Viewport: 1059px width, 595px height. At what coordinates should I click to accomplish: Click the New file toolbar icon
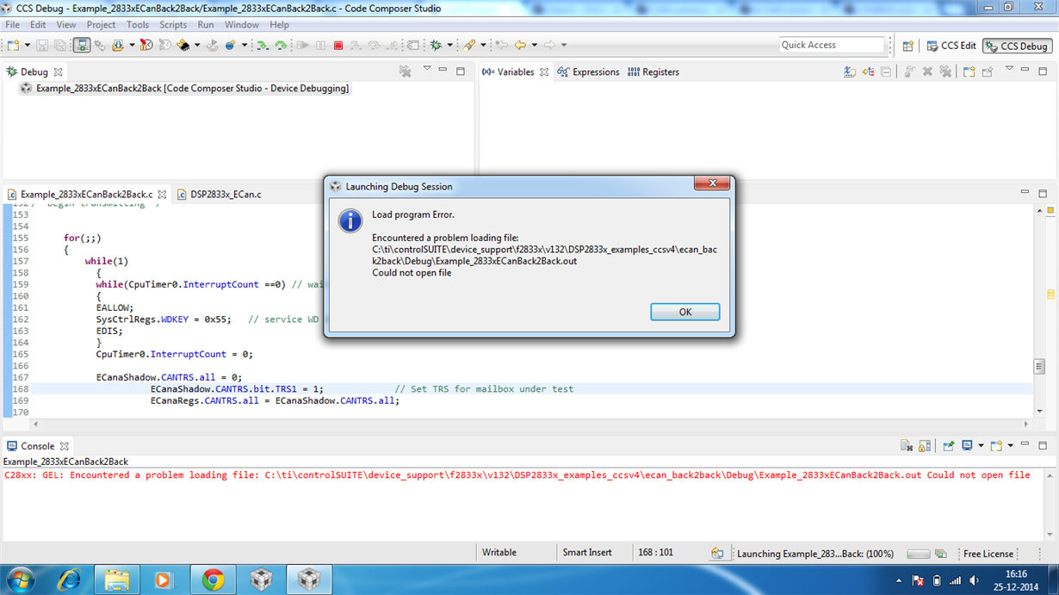13,45
